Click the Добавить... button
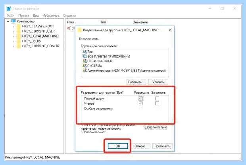 click(136, 82)
